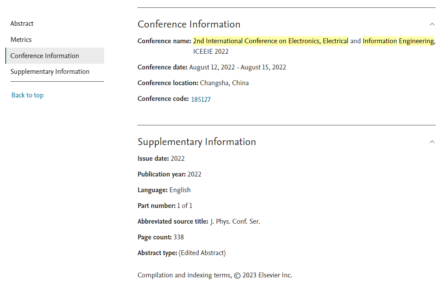Click the conference location Changsha, China
The width and height of the screenshot is (447, 294).
click(224, 83)
